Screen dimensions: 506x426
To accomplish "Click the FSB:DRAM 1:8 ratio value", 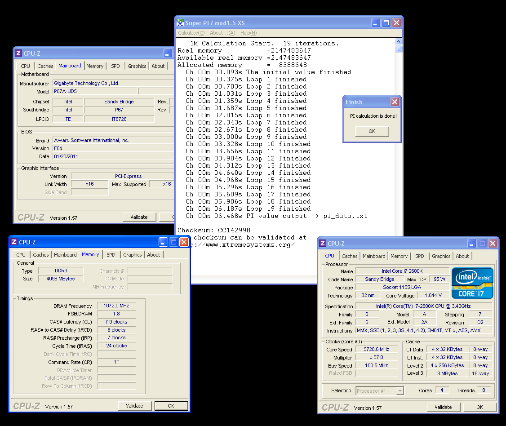I will 116,314.
